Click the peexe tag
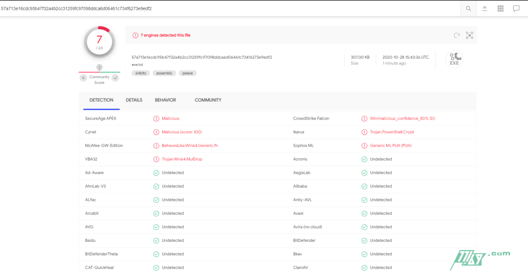528x273 pixels. [x=187, y=73]
